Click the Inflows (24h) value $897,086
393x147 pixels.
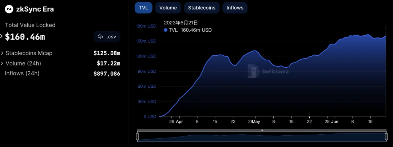coord(107,73)
